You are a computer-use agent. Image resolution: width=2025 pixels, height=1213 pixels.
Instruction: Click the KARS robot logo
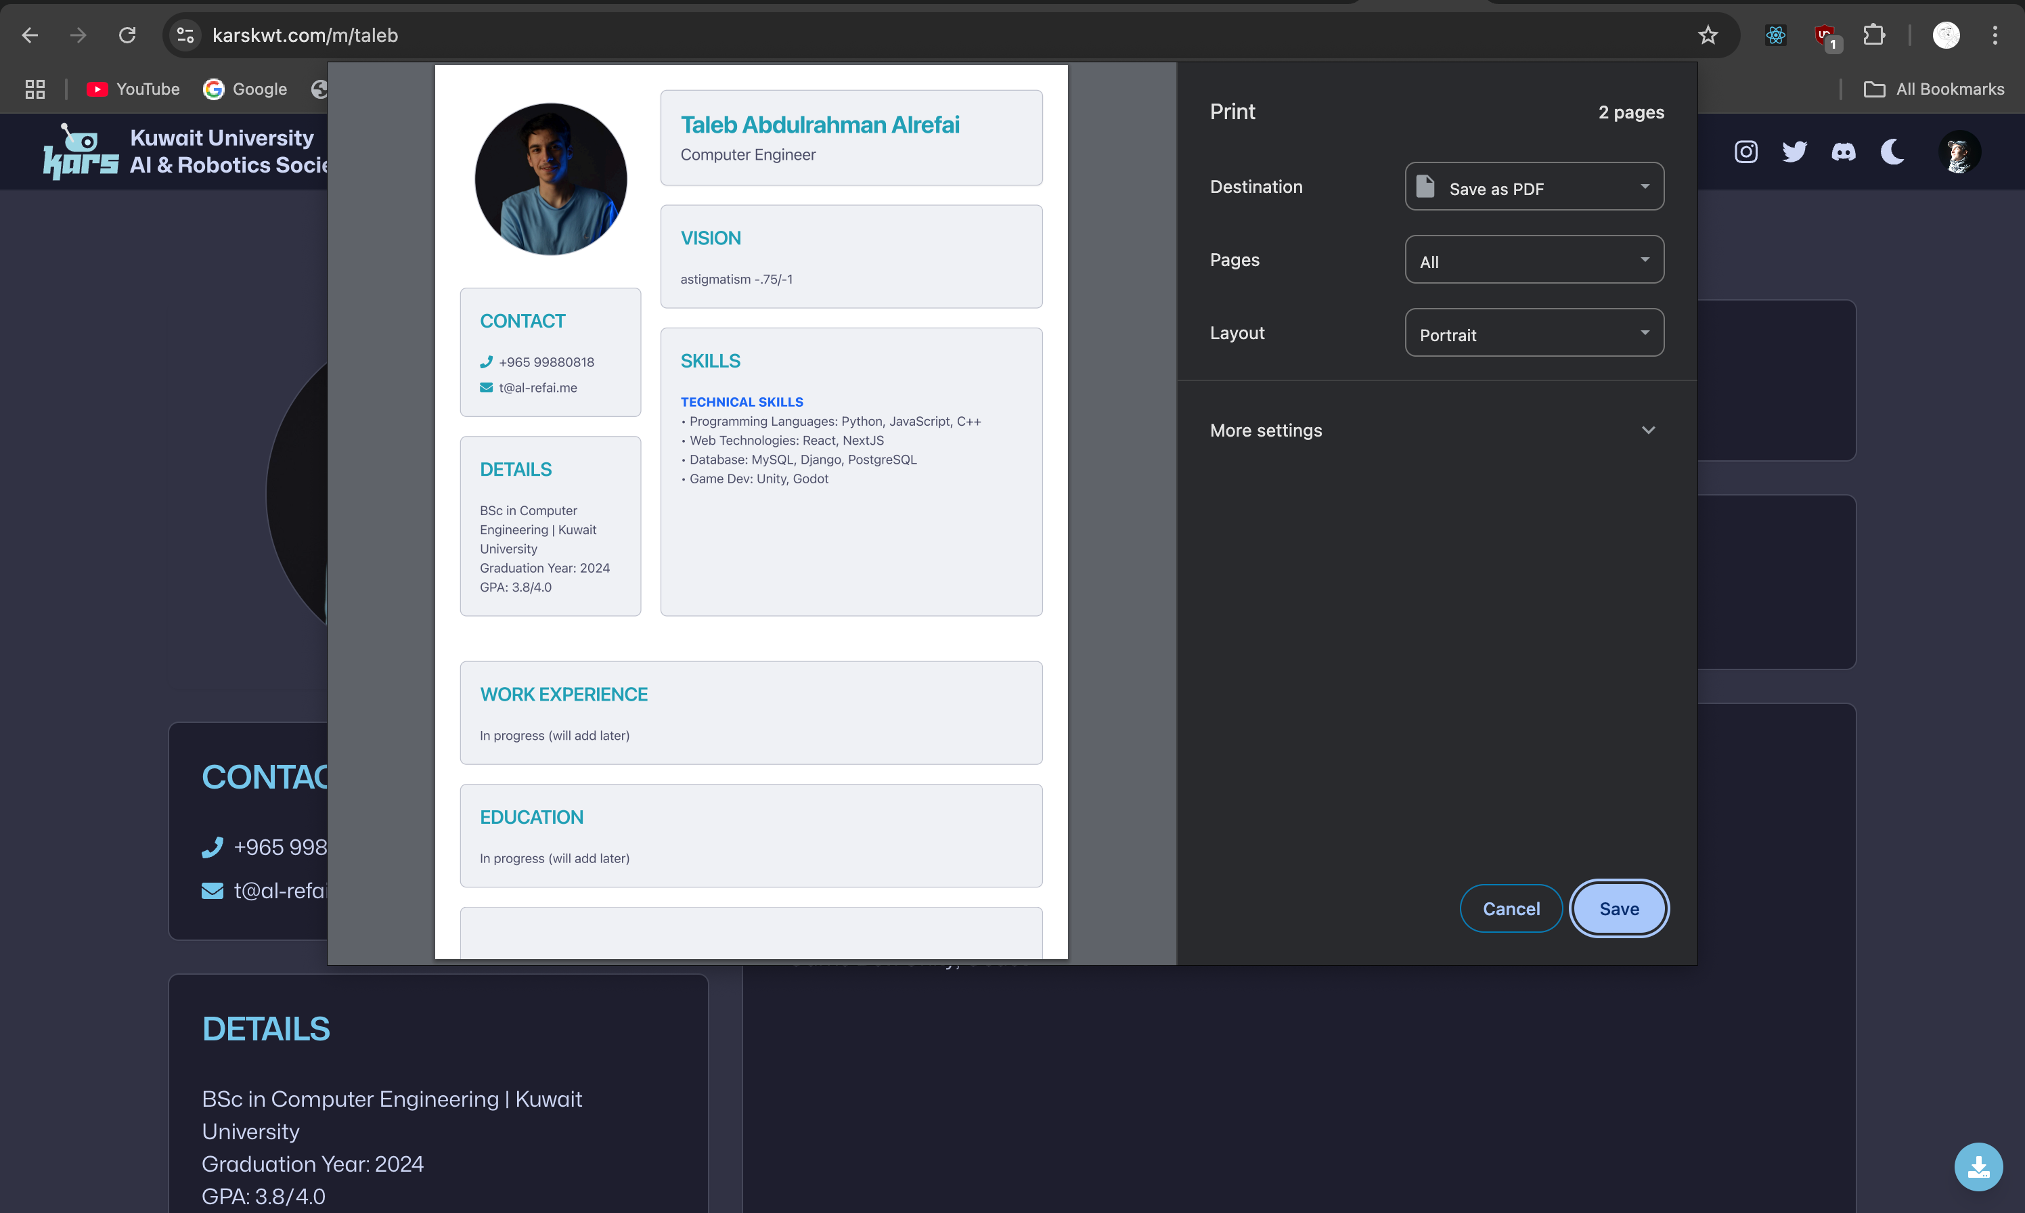(80, 151)
